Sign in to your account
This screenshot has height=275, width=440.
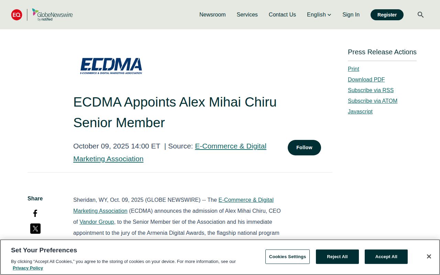(351, 14)
